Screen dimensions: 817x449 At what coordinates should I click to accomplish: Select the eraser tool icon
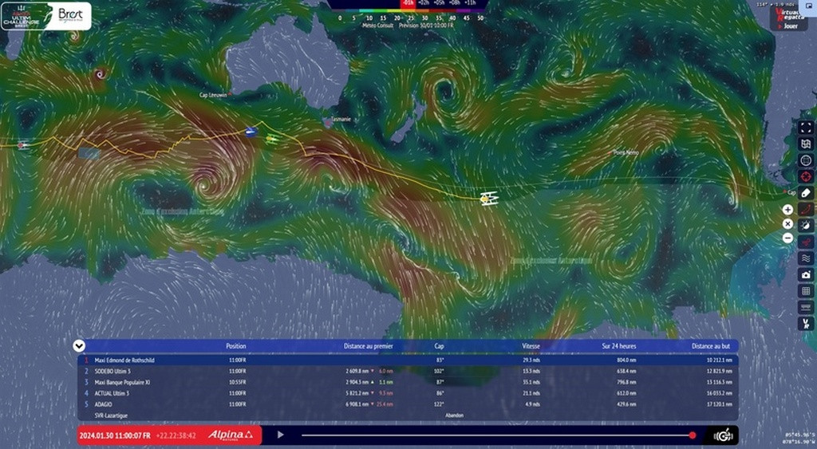(806, 193)
